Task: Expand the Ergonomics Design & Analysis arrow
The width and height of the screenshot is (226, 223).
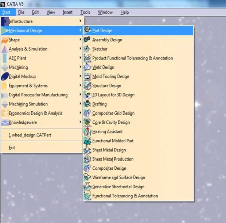Action: point(80,113)
